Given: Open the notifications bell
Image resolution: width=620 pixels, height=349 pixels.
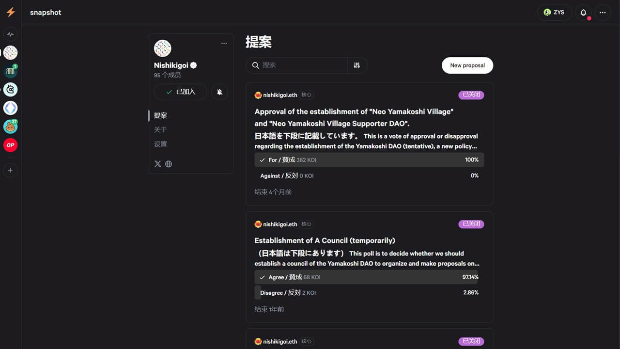Looking at the screenshot, I should 583,13.
